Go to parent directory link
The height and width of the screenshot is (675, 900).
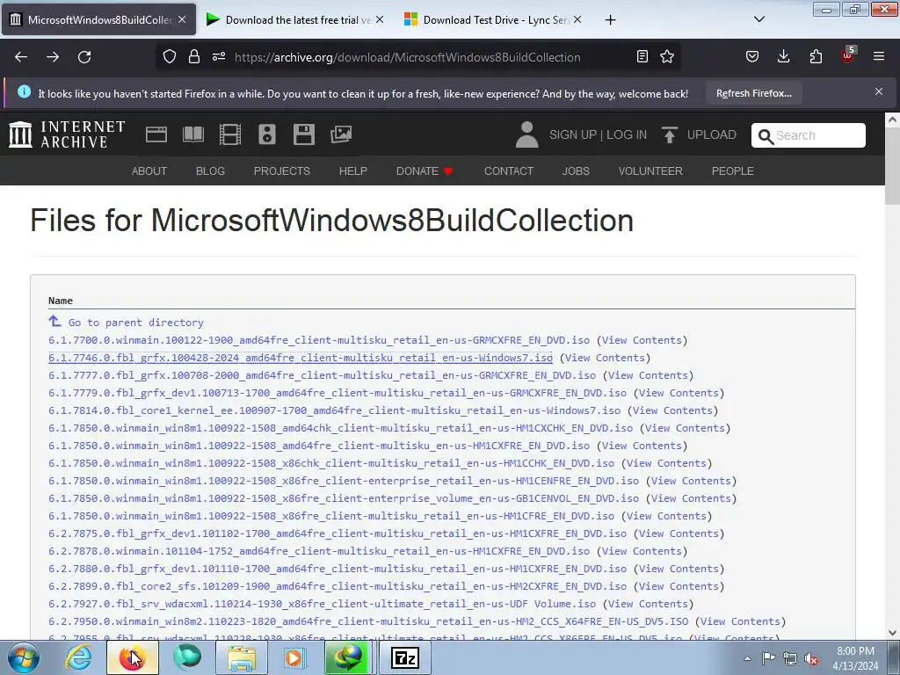[x=135, y=323]
